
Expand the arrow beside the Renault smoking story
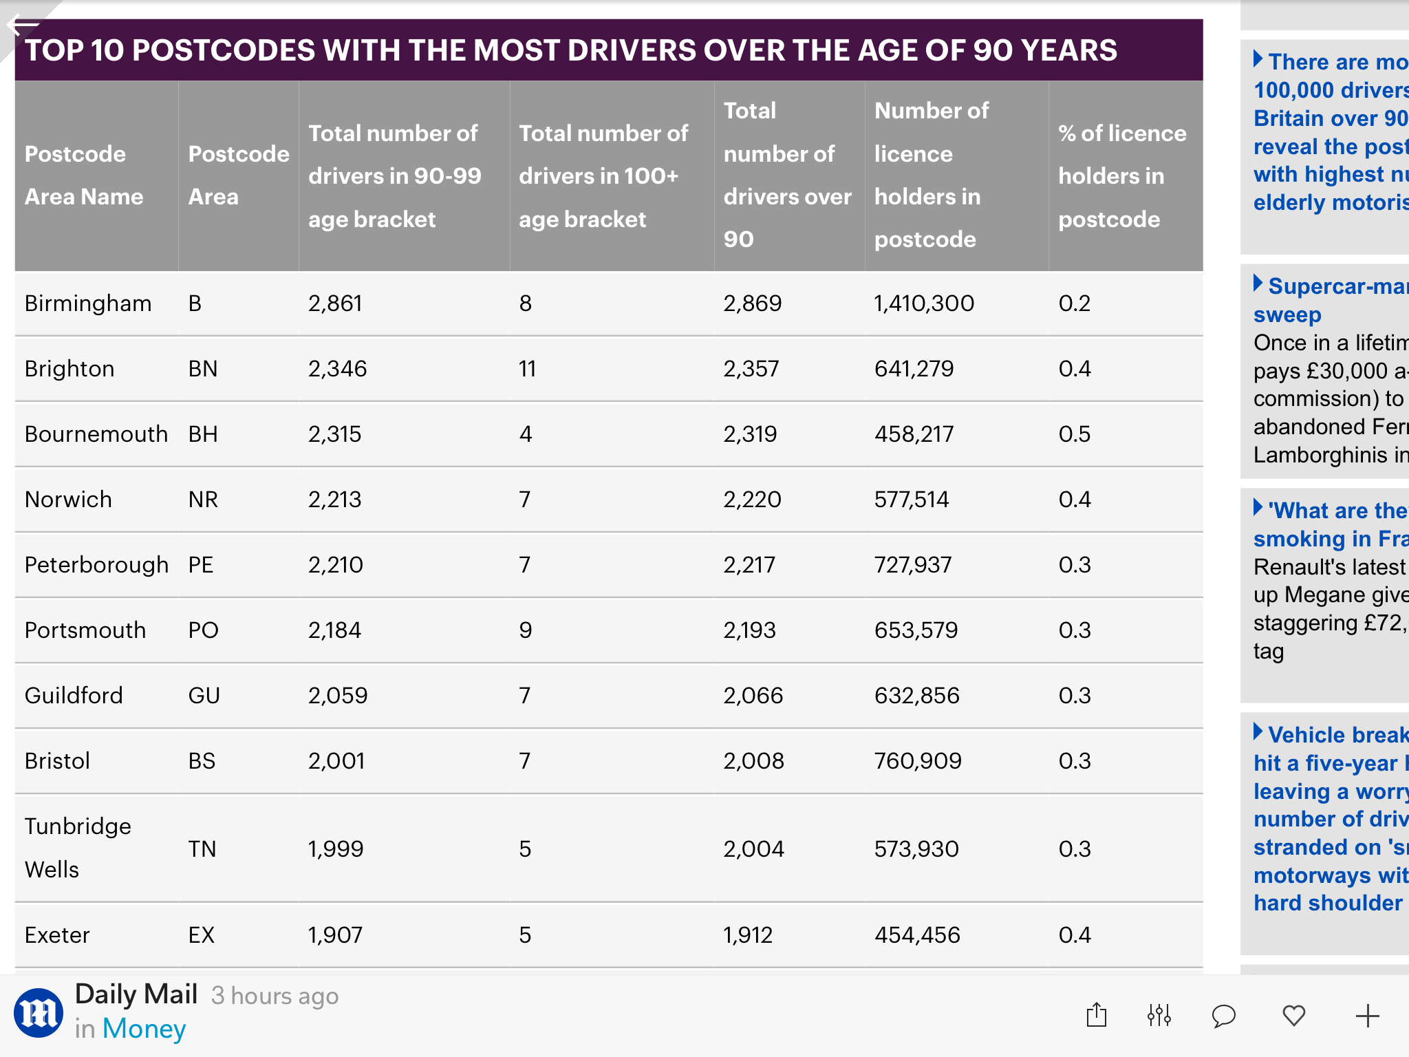(1257, 509)
